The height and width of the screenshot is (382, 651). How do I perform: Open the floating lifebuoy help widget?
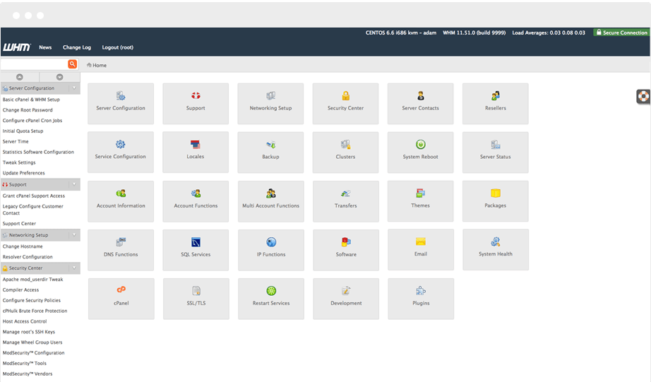(x=643, y=96)
